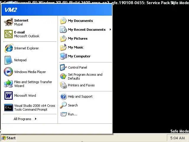Select E-mail Microsoft Outlook menu label
The width and height of the screenshot is (189, 142).
tap(27, 34)
